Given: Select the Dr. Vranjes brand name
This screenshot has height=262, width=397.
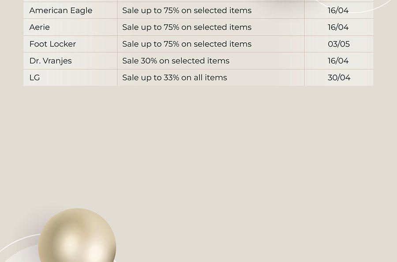Looking at the screenshot, I should coord(51,61).
